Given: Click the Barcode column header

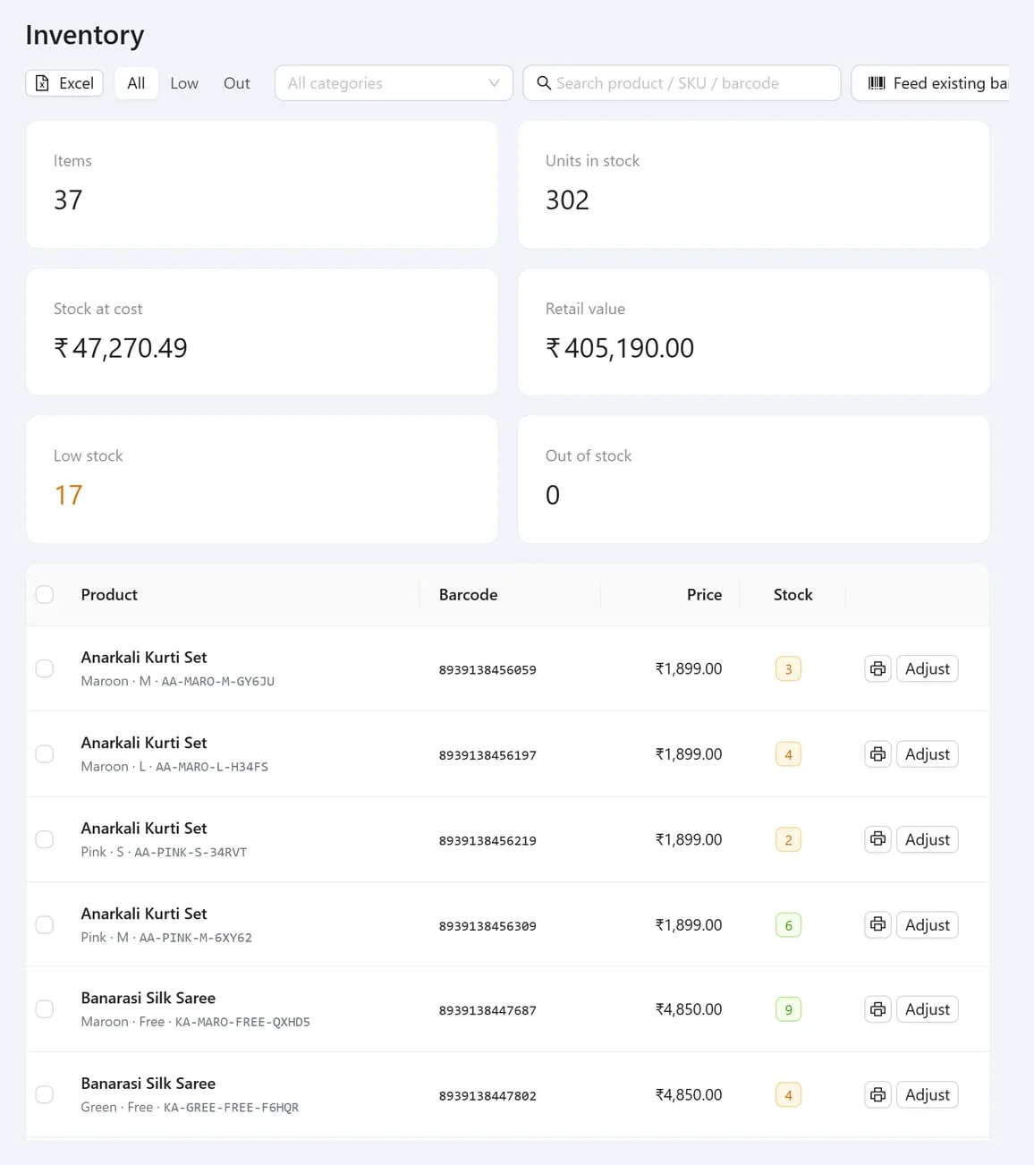Looking at the screenshot, I should click(x=468, y=594).
